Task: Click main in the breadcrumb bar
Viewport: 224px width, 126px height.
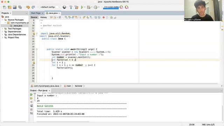Action: (69, 86)
